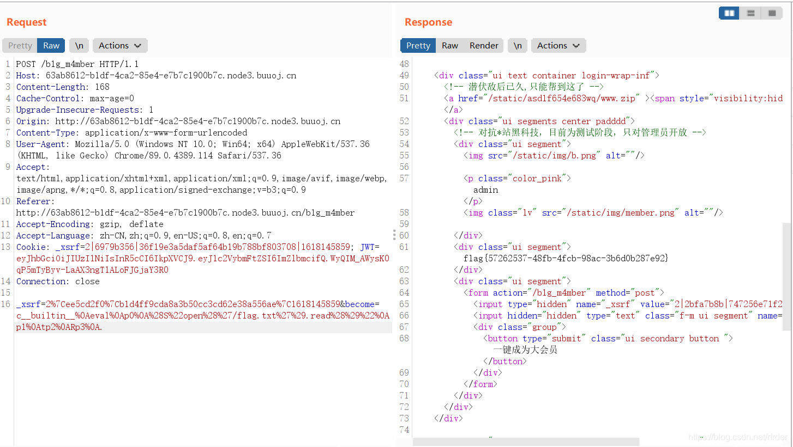Open Request Actions dropdown
Screen dimensions: 793x447
click(120, 46)
